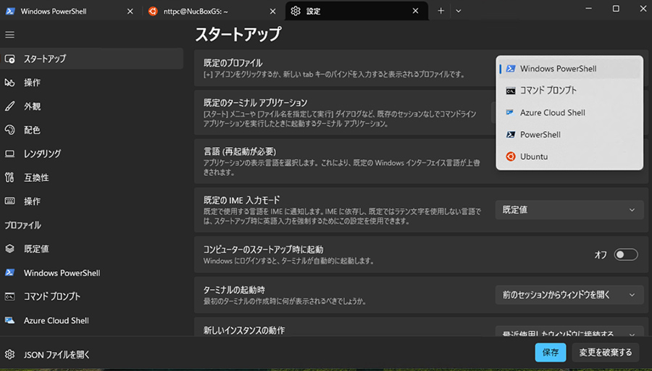
Task: Click the Ubuntu icon in dropdown list
Action: click(x=511, y=157)
